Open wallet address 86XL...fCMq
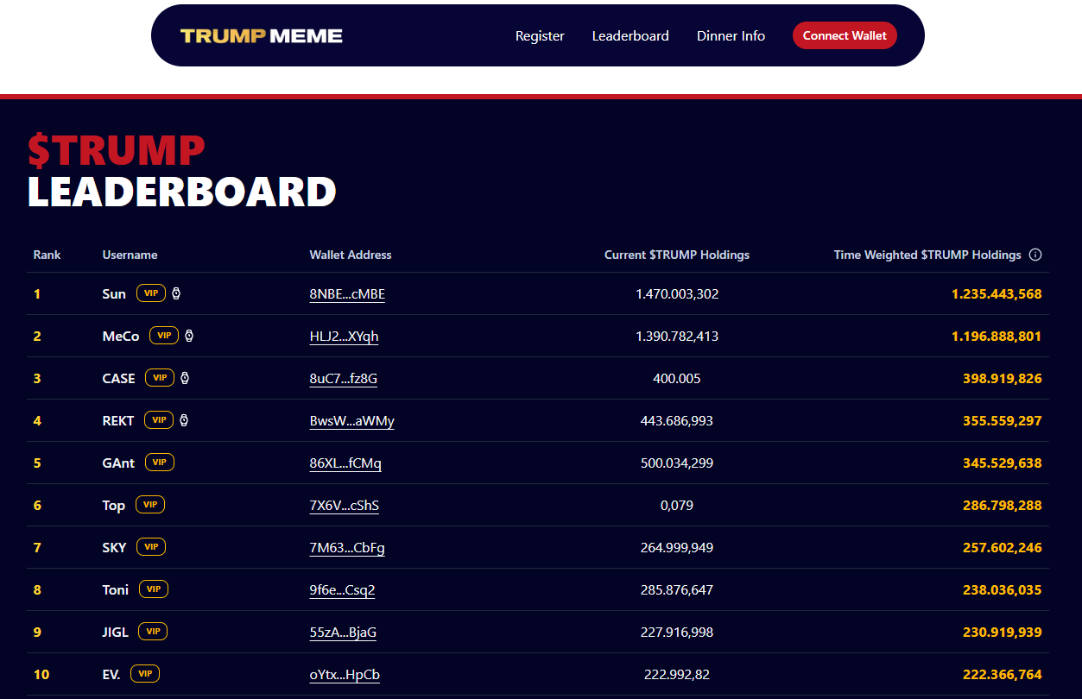1082x699 pixels. click(x=345, y=463)
